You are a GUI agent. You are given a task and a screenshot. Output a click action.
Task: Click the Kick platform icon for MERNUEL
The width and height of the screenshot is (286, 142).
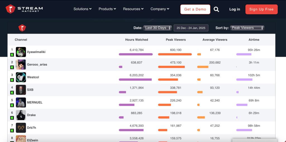point(12,105)
